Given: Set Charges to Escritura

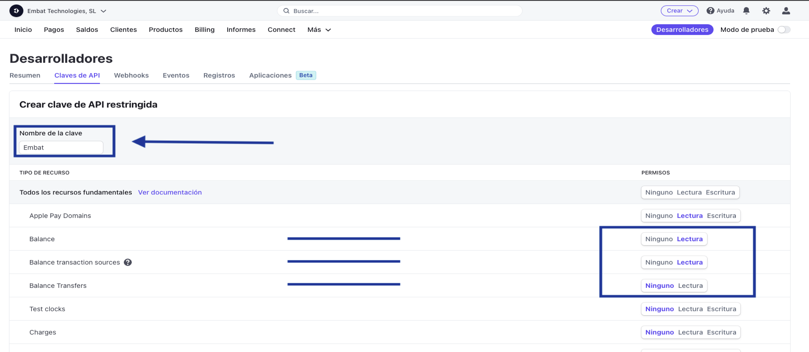Looking at the screenshot, I should [x=721, y=333].
